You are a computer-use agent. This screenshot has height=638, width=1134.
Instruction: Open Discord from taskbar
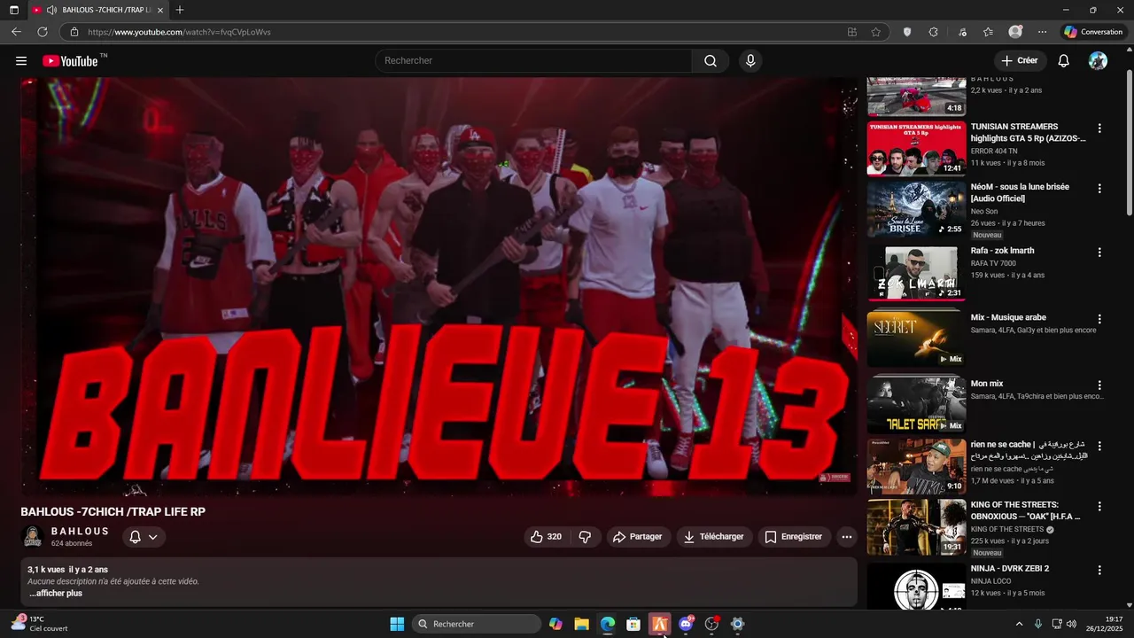(686, 624)
